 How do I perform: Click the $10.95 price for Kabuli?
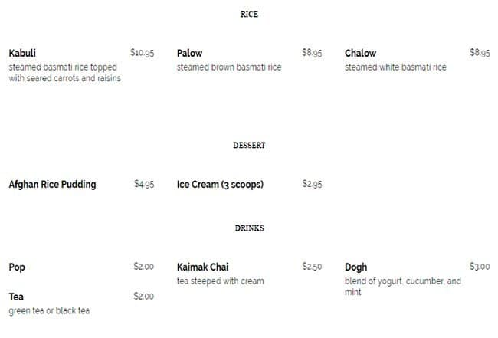143,54
